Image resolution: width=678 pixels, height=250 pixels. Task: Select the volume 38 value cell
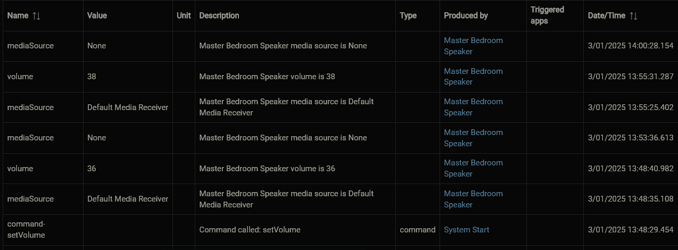(x=128, y=77)
